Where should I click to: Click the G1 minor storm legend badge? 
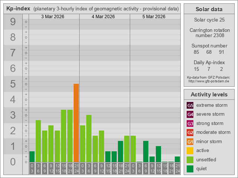click(x=190, y=142)
